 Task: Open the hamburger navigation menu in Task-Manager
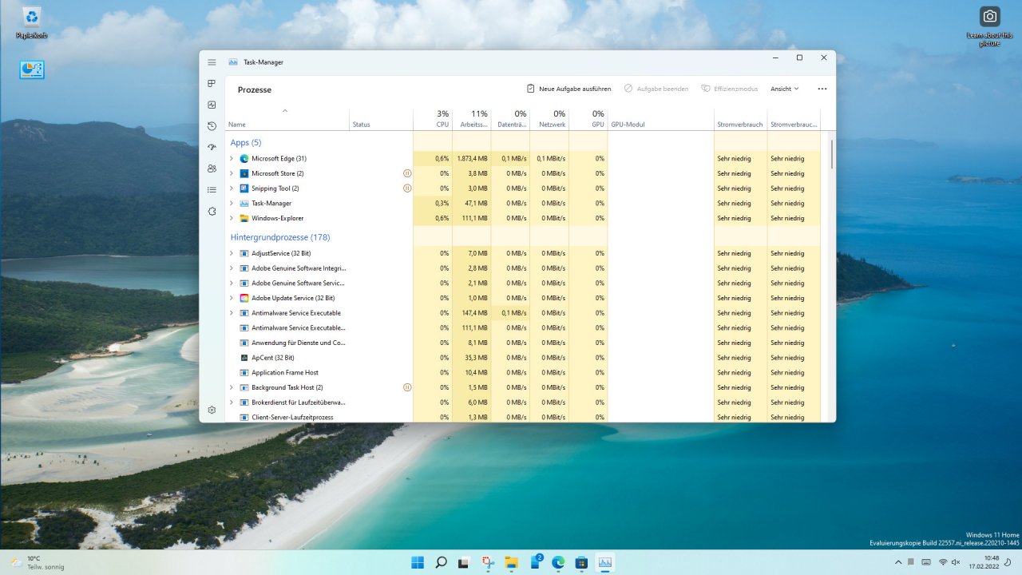pyautogui.click(x=212, y=62)
